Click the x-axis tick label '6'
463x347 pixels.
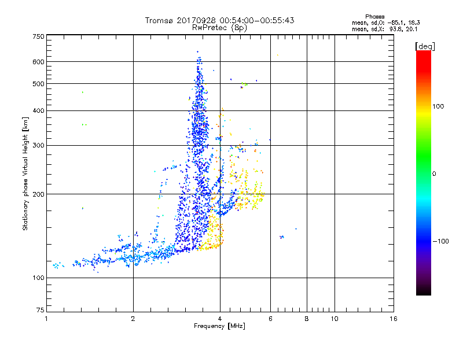pyautogui.click(x=270, y=319)
